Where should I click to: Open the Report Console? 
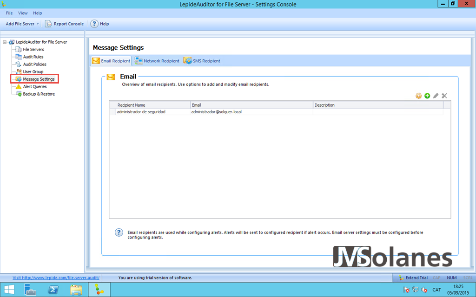[64, 24]
